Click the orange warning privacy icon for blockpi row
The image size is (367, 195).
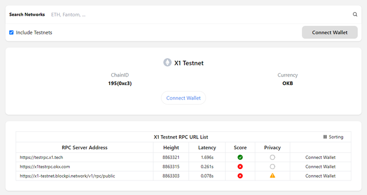pos(272,176)
